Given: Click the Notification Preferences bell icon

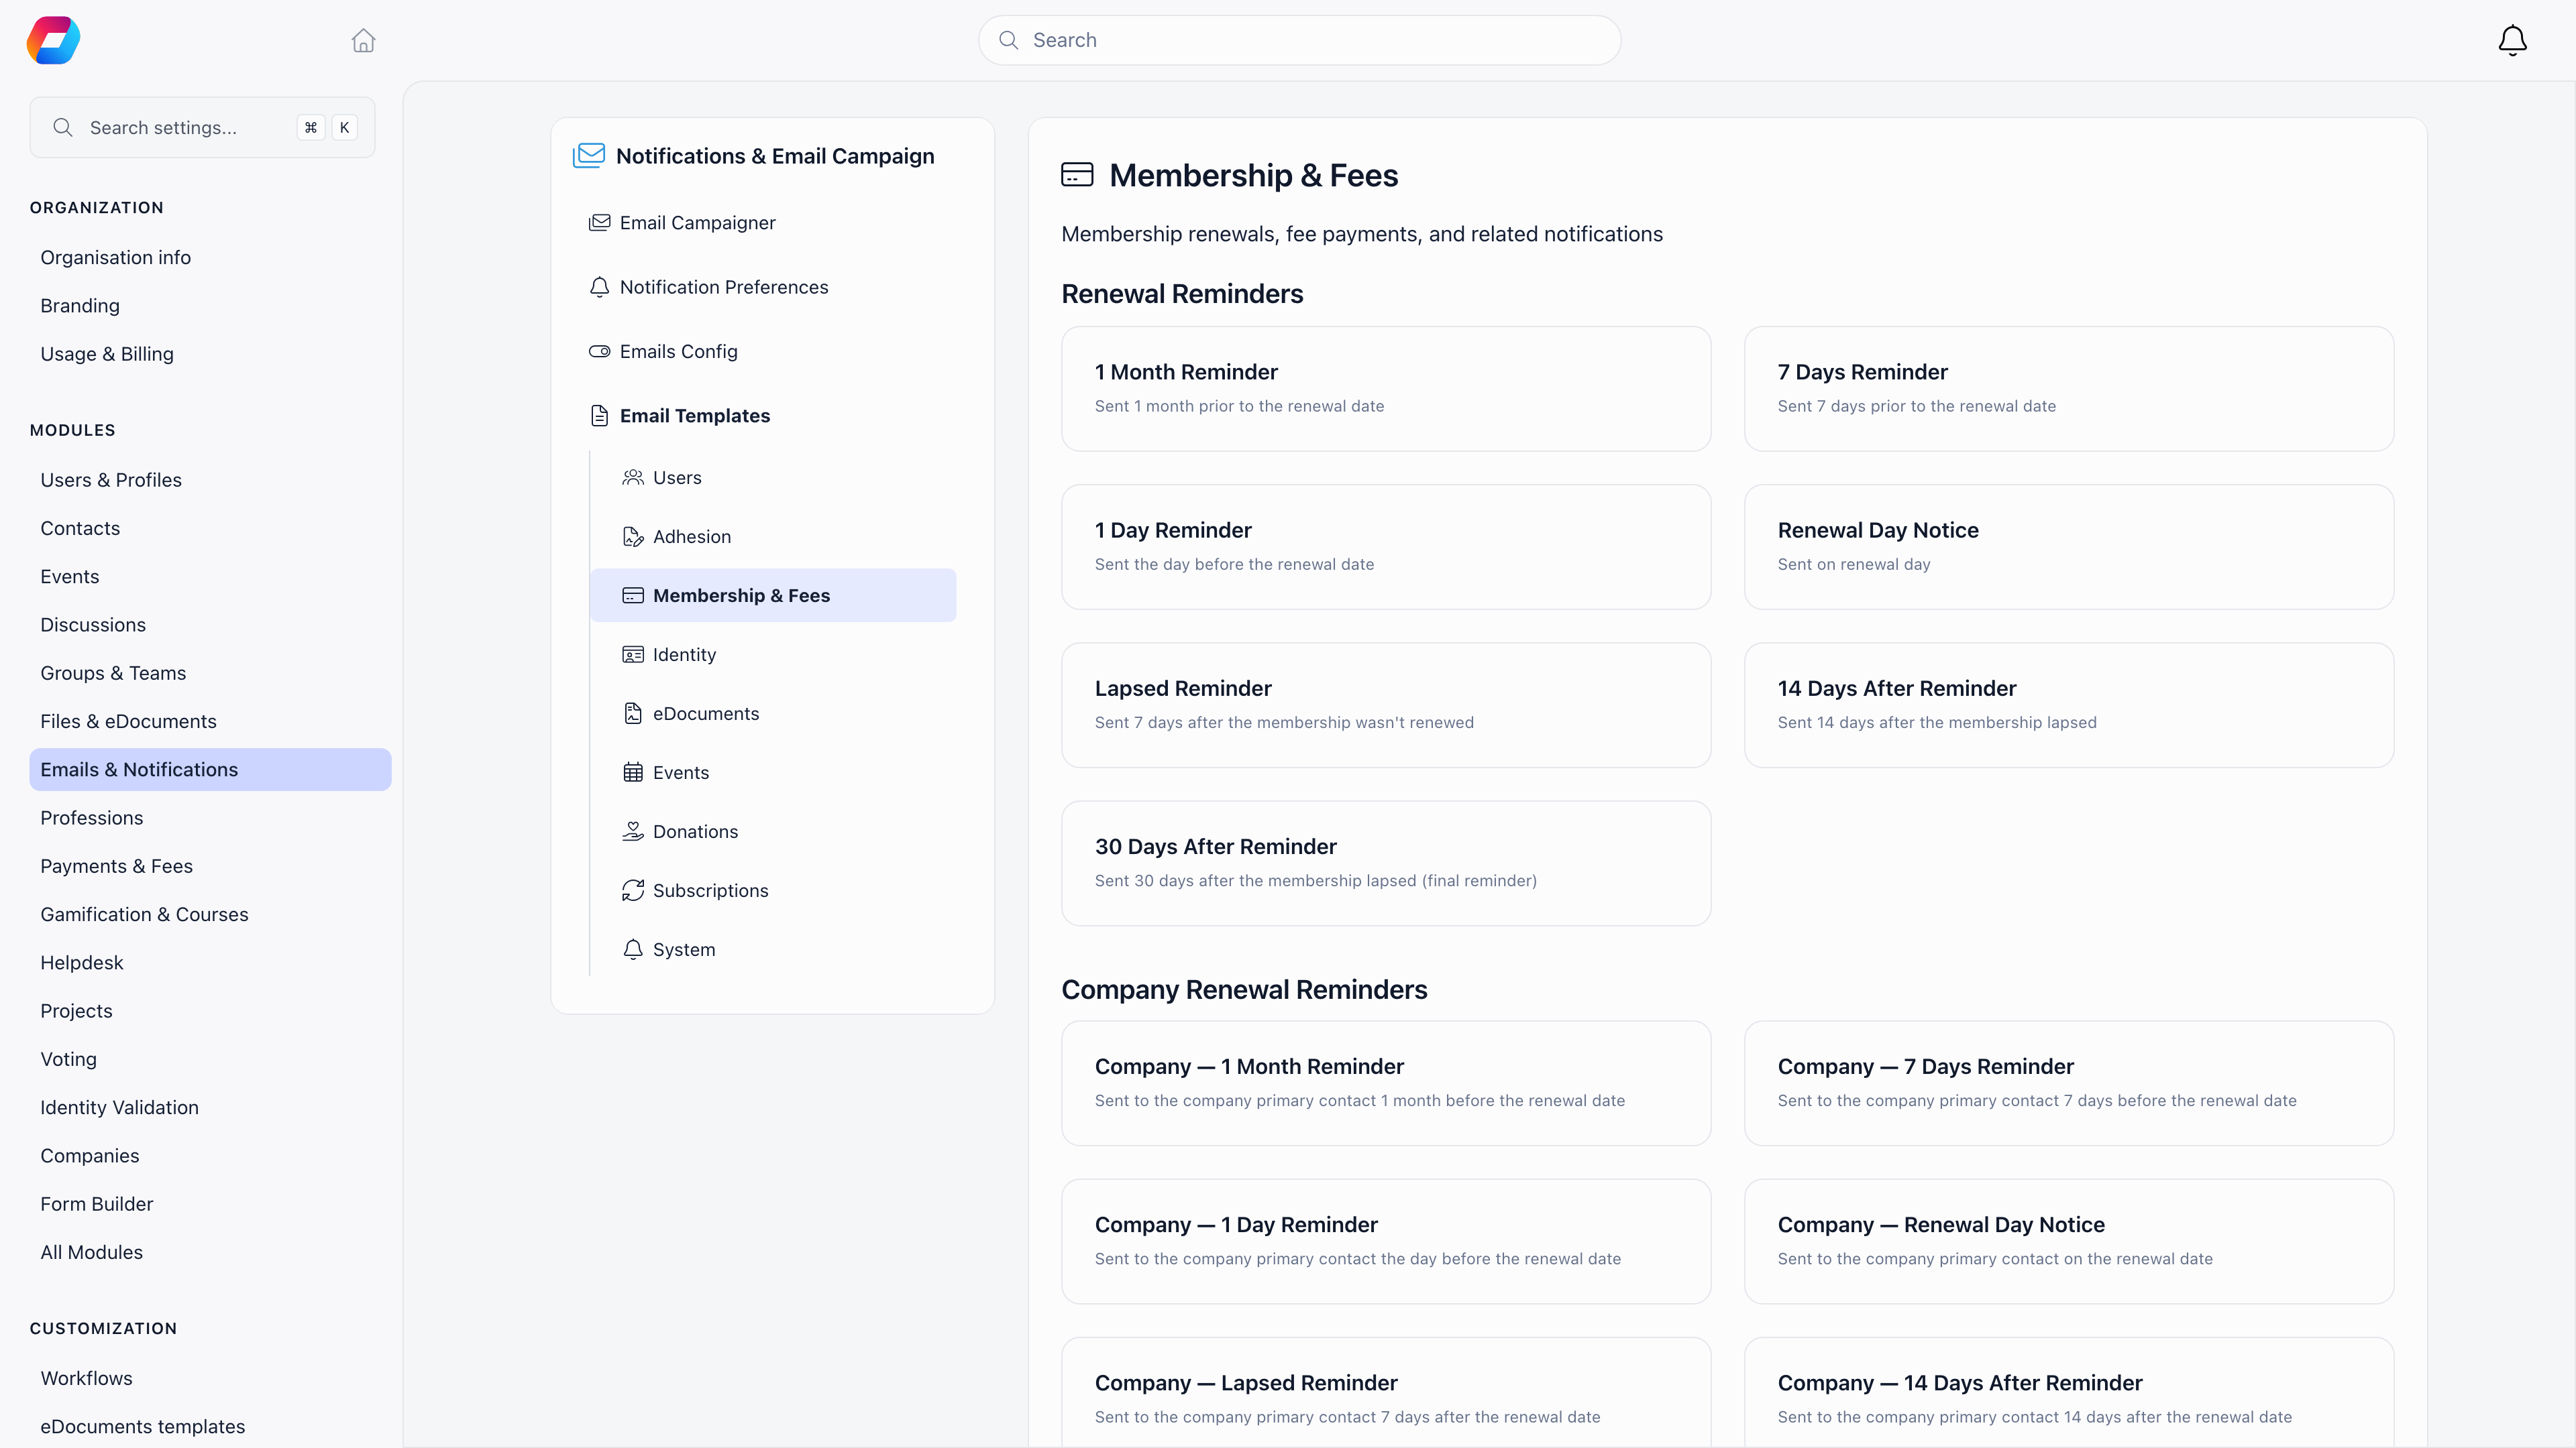Looking at the screenshot, I should [599, 287].
